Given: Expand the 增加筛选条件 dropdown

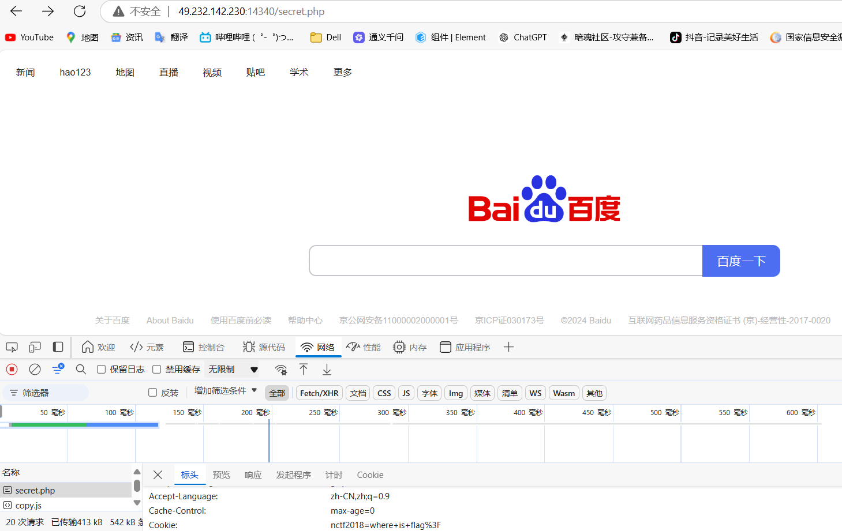Looking at the screenshot, I should coord(226,391).
